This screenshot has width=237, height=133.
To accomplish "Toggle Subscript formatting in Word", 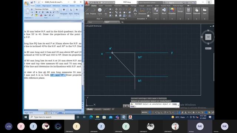I will click(51, 12).
